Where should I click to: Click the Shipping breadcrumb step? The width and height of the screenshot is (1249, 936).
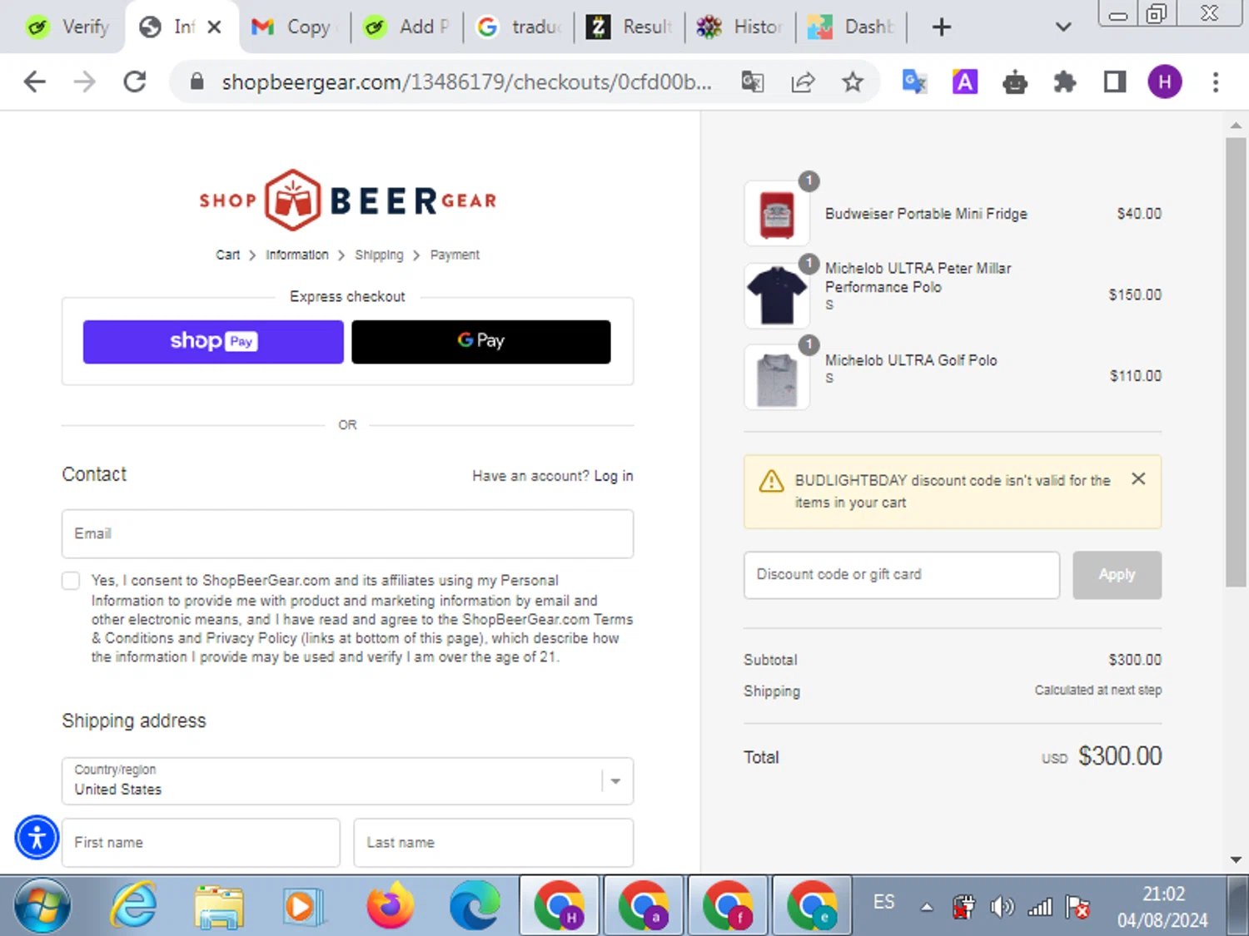[379, 255]
